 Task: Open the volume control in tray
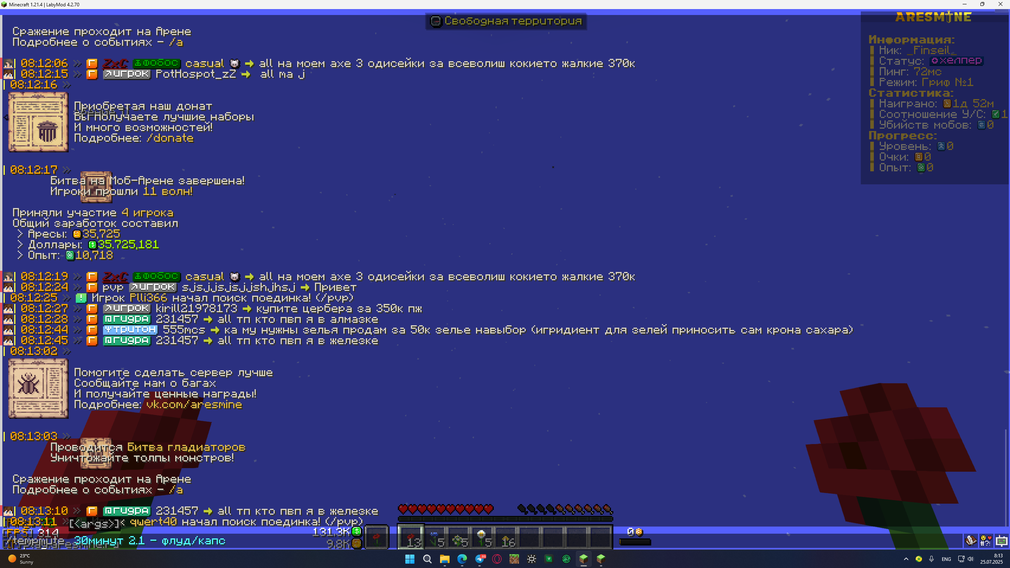[971, 559]
